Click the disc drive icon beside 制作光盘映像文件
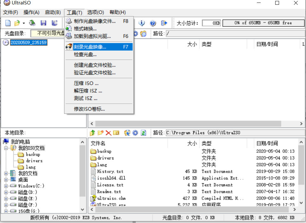306x223 pixels. click(69, 21)
